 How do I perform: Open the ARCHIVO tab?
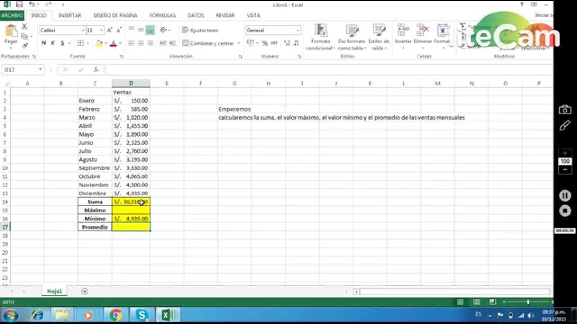tap(12, 15)
